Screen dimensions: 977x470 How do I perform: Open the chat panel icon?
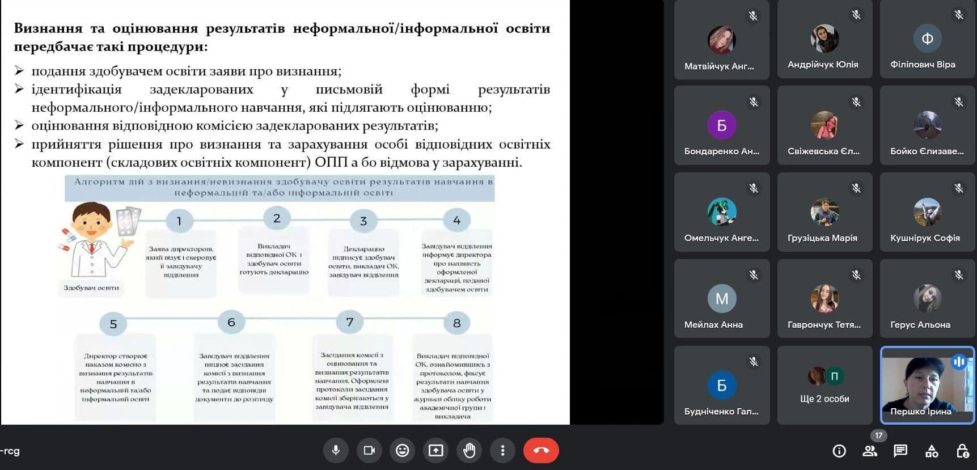click(900, 451)
